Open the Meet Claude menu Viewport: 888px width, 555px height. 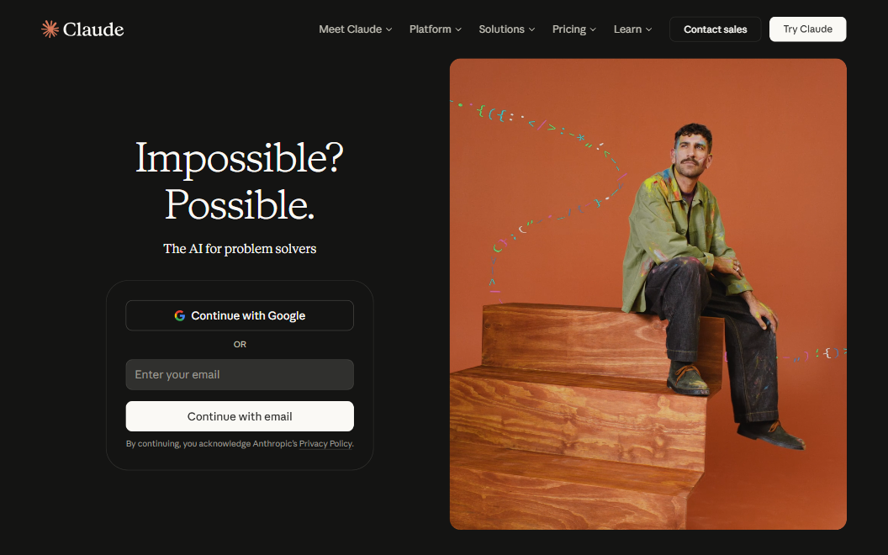coord(355,29)
